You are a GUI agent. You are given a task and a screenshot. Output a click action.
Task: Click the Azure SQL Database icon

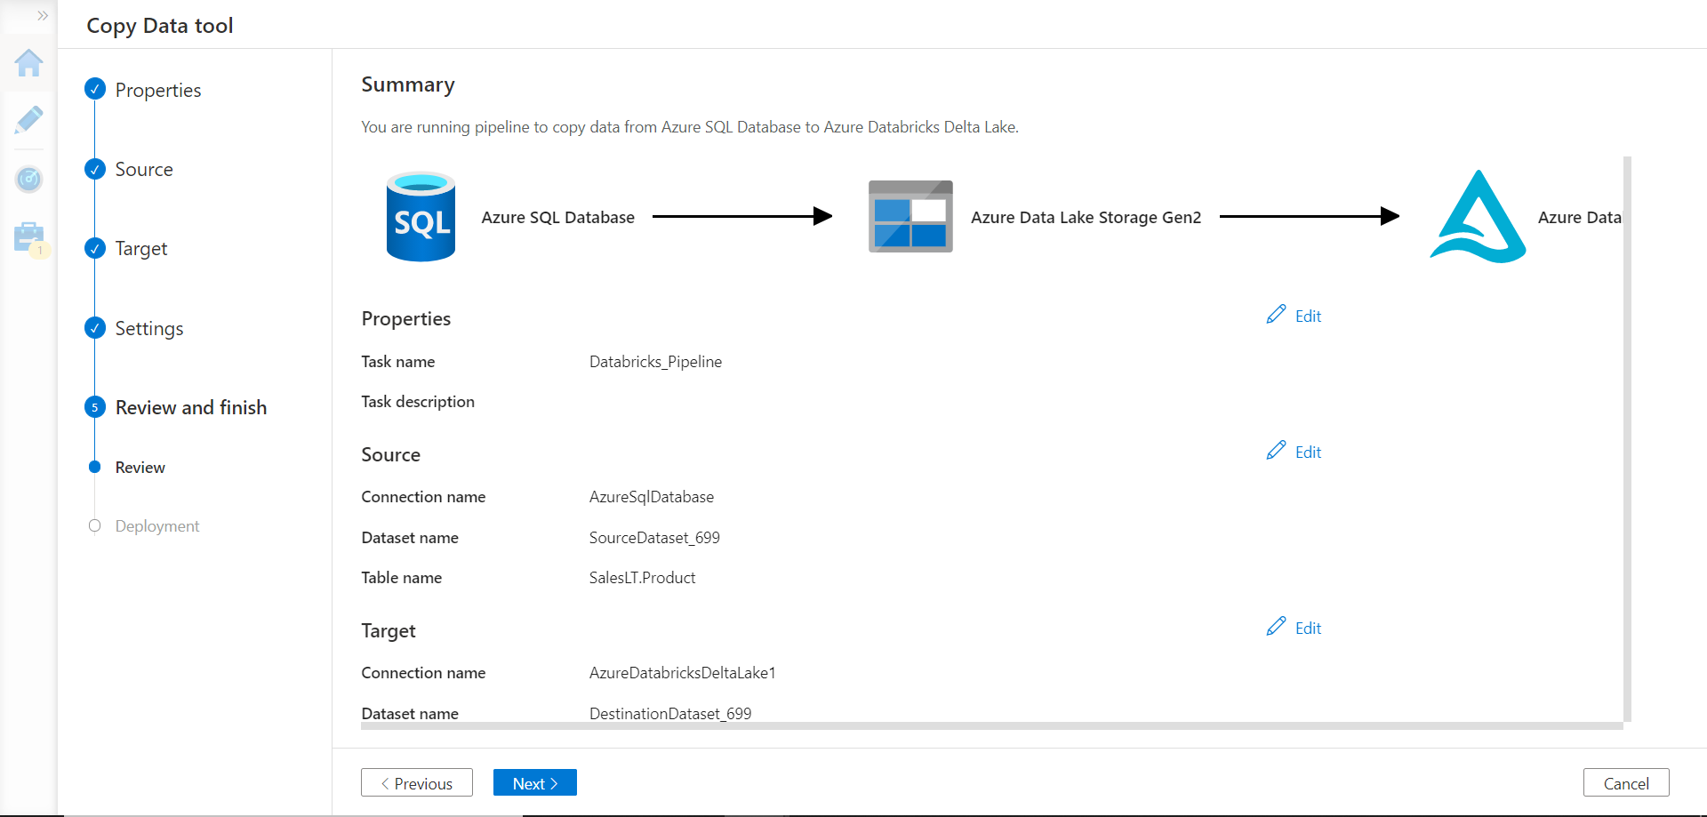421,216
